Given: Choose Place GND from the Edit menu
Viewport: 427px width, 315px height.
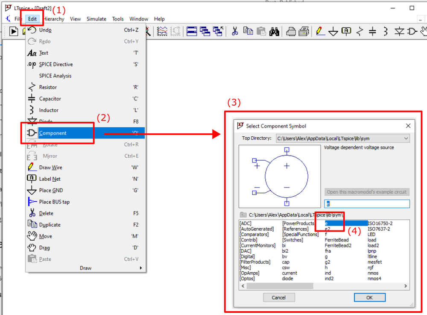Looking at the screenshot, I should tap(85, 190).
